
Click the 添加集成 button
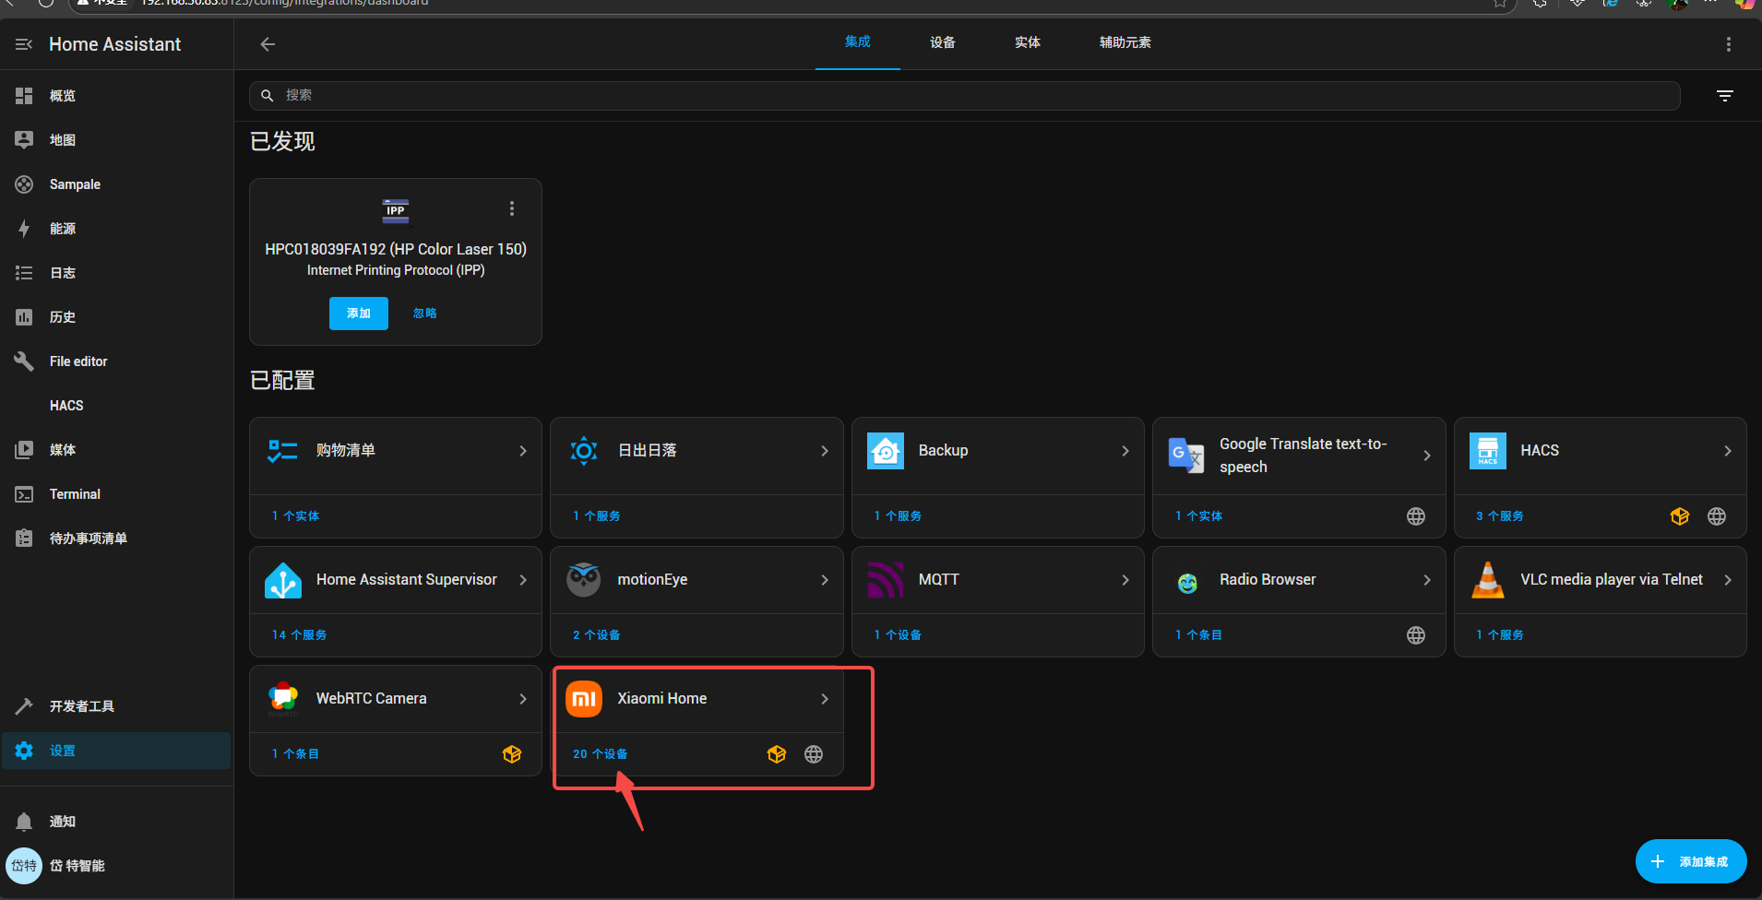[x=1690, y=861]
